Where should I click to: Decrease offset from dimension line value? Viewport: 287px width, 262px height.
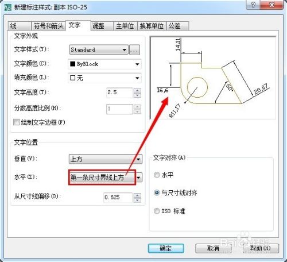pyautogui.click(x=137, y=201)
